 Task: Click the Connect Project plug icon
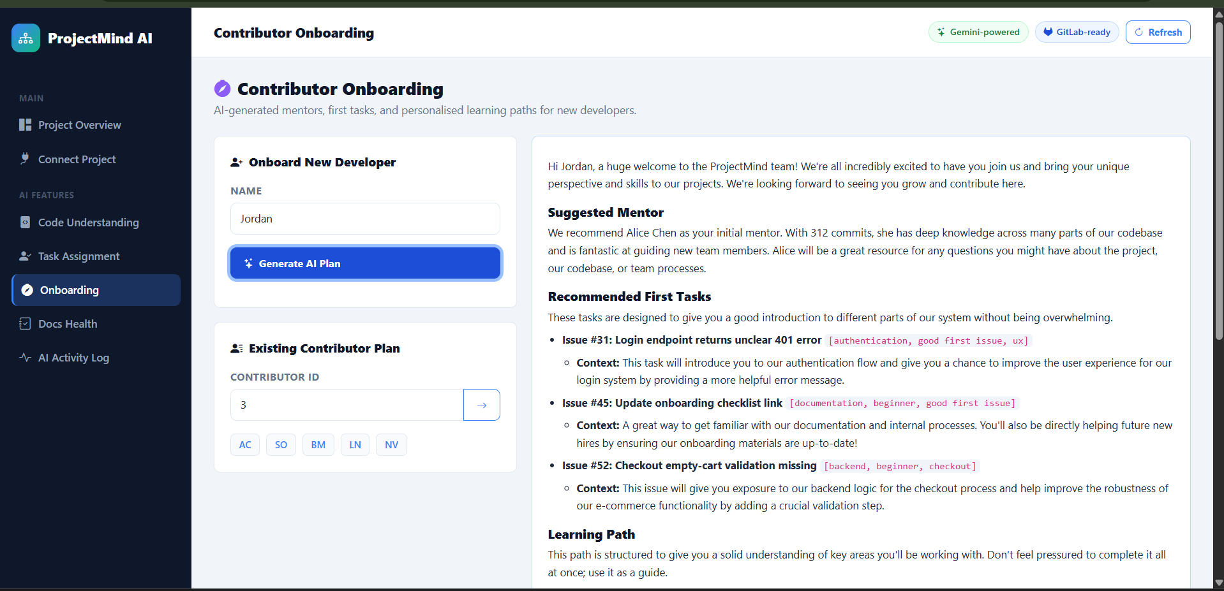[x=25, y=159]
